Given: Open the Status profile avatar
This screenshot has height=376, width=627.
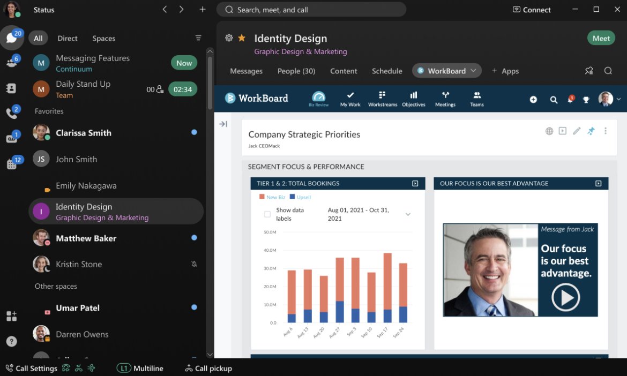Looking at the screenshot, I should (12, 9).
